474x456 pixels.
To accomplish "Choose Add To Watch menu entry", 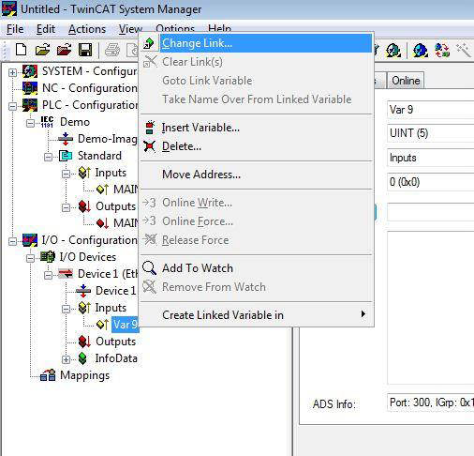I will coord(257,268).
